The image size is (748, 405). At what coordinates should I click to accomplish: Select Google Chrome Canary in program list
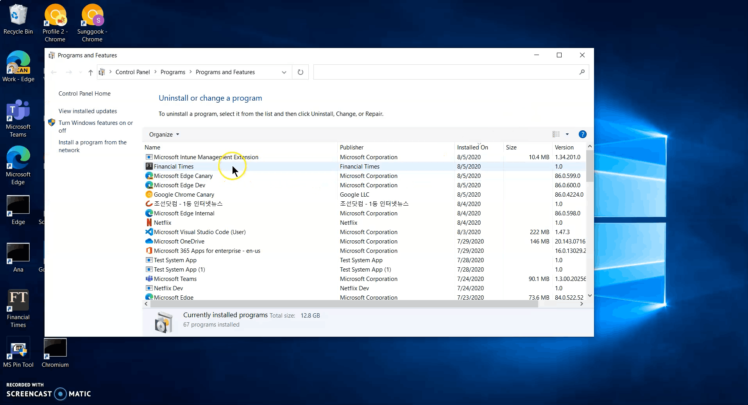click(x=184, y=195)
